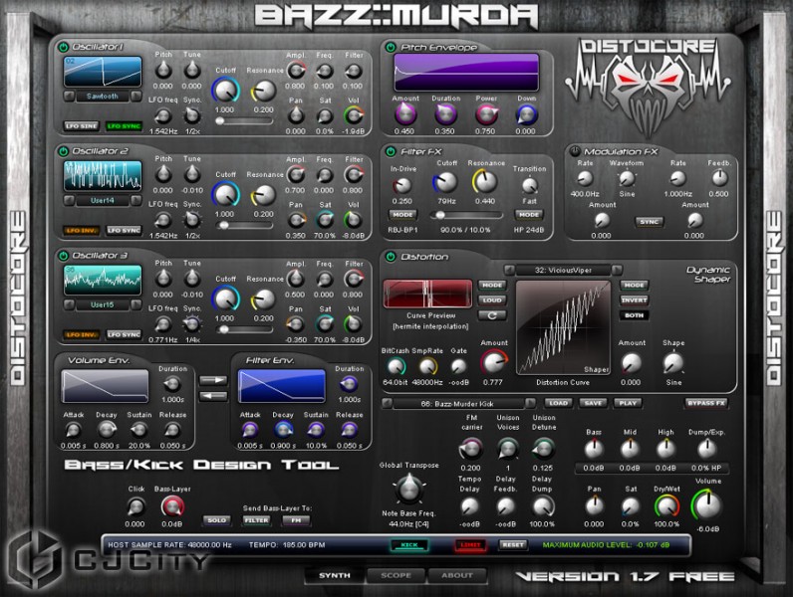Click the Pitch Envelope Power knob
The width and height of the screenshot is (793, 597).
point(486,114)
